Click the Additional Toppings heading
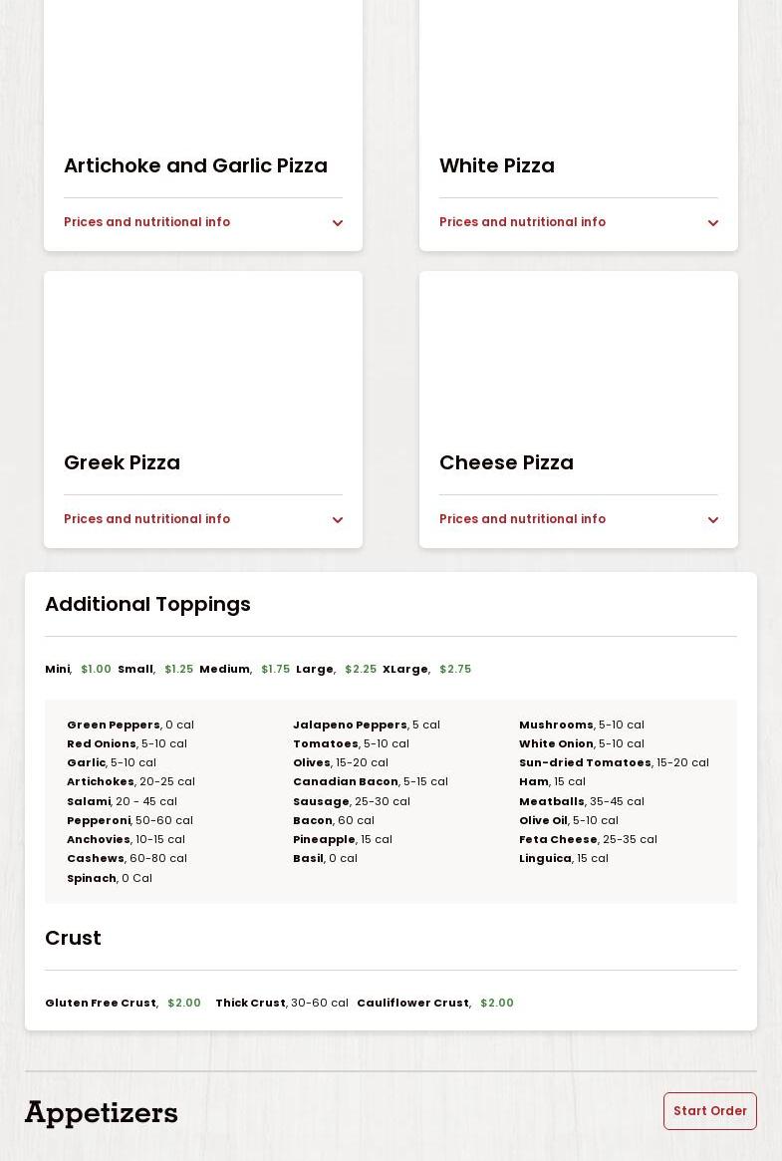The width and height of the screenshot is (782, 1161). click(x=147, y=604)
